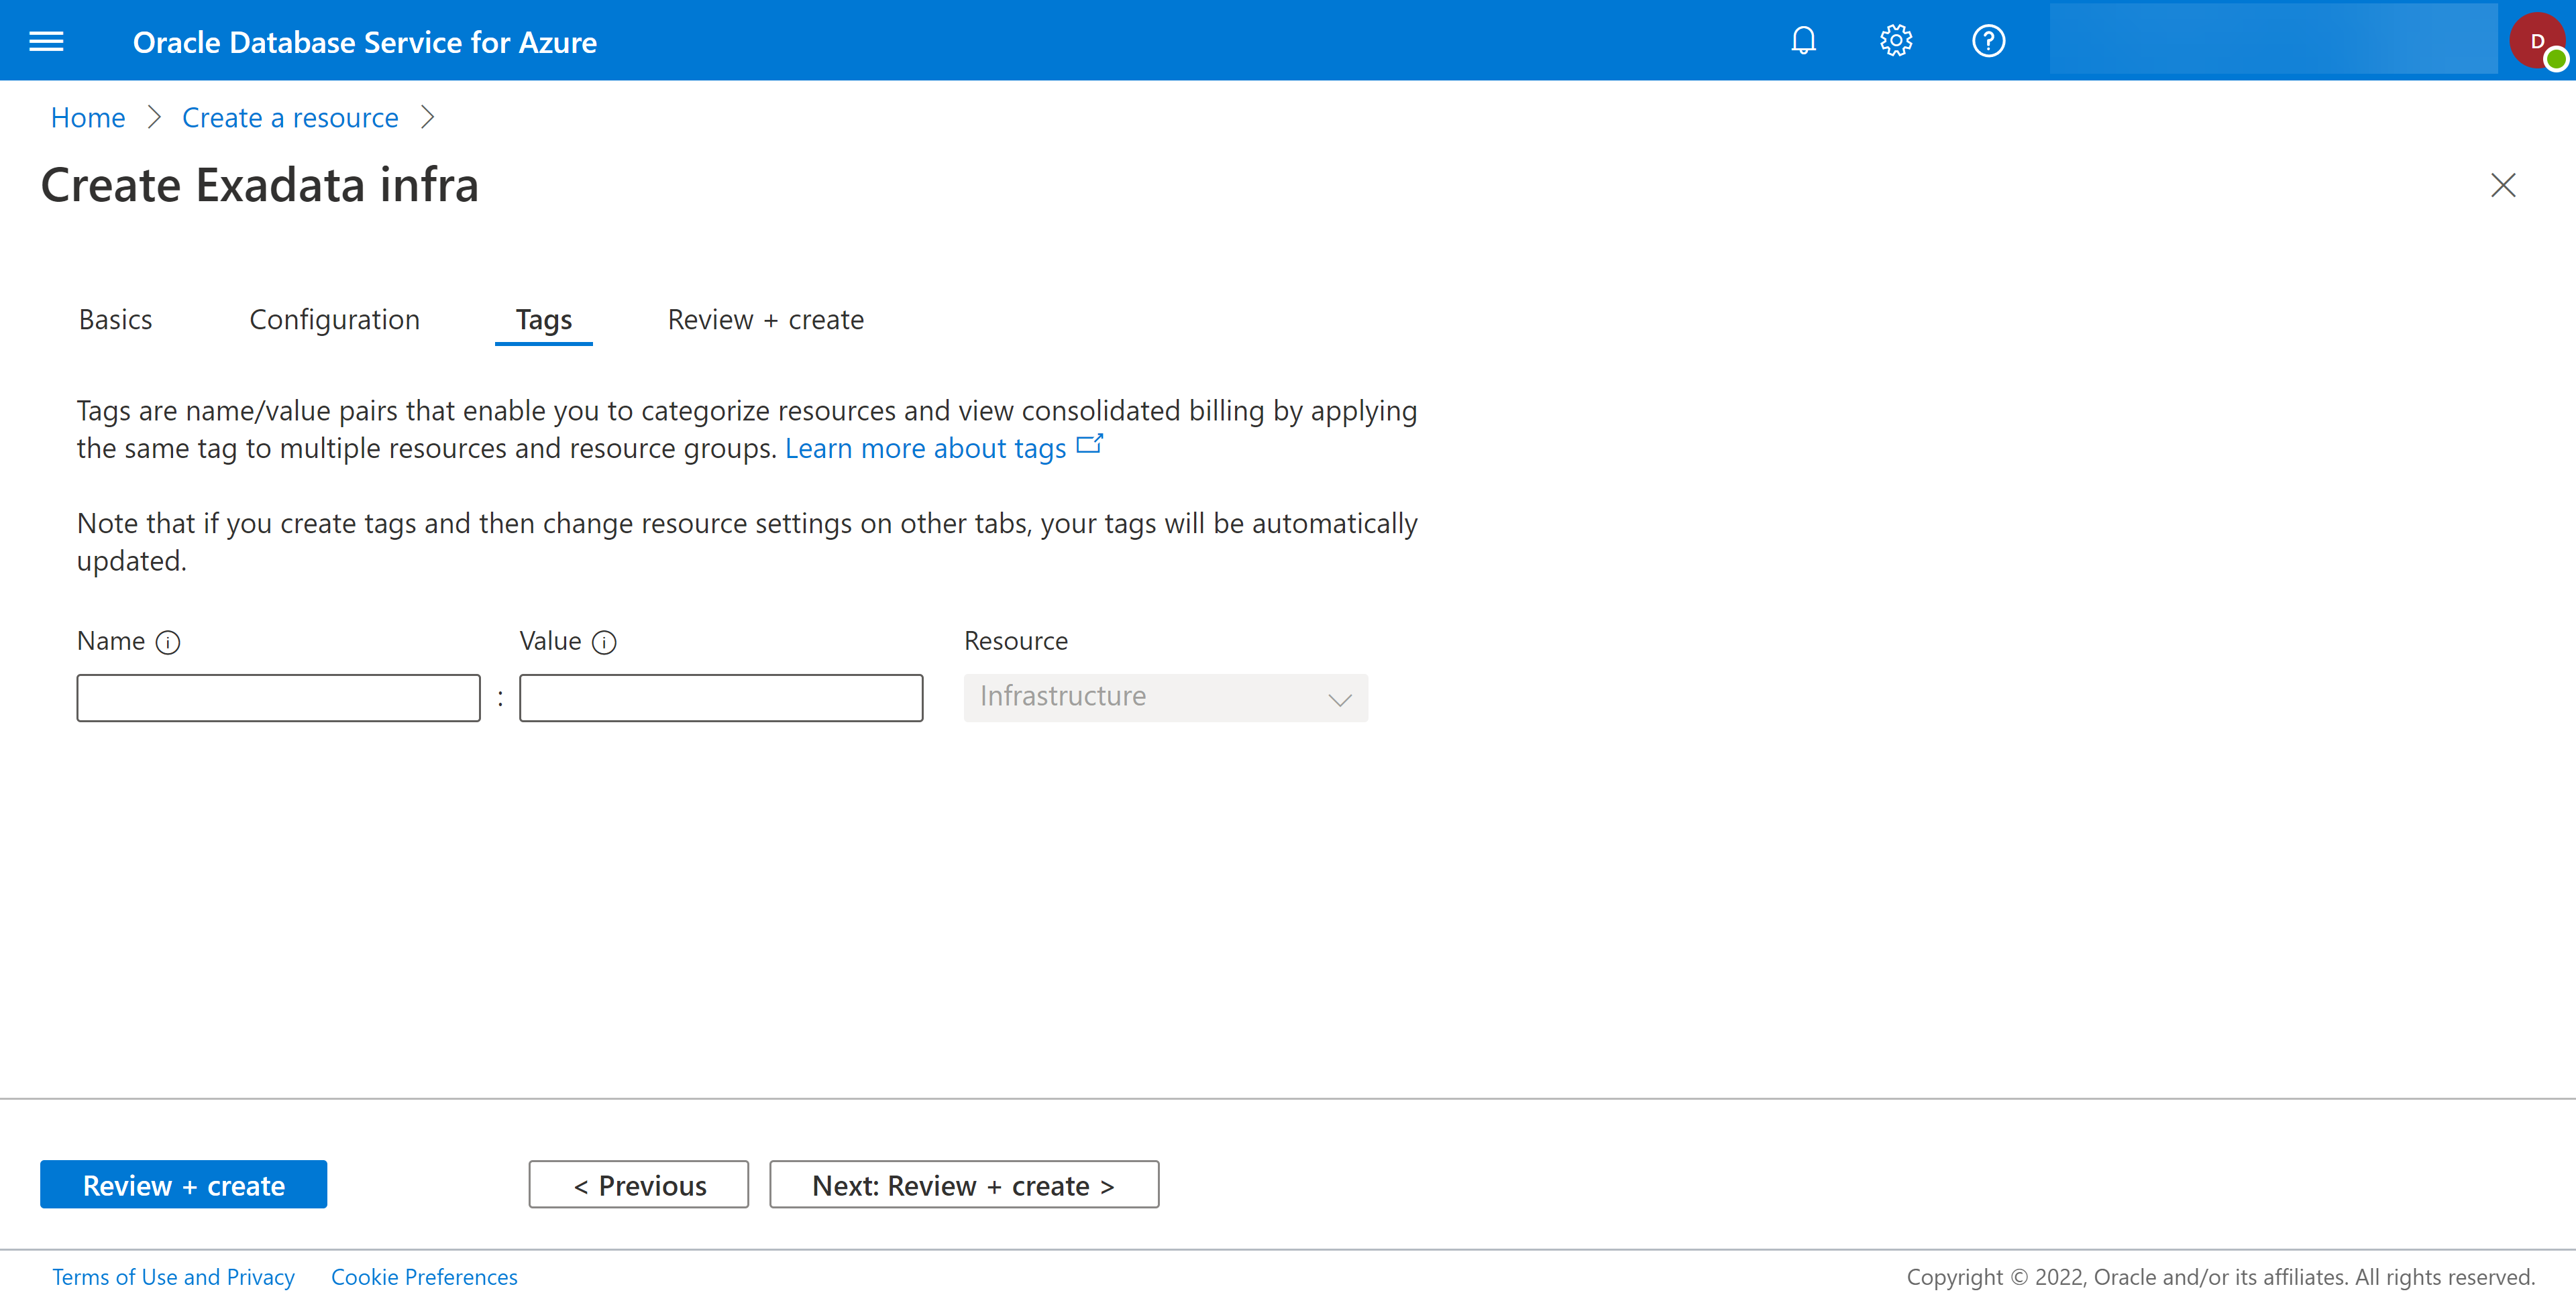
Task: Open the hamburger navigation menu
Action: 46,41
